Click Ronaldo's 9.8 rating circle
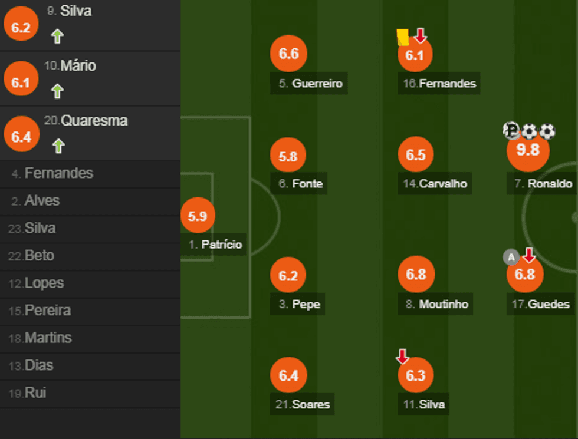Viewport: 578px width, 439px height. [528, 150]
